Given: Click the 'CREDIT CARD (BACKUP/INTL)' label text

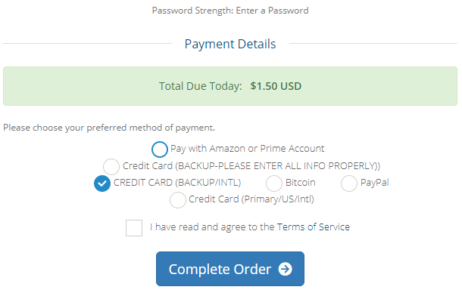Looking at the screenshot, I should (x=177, y=183).
